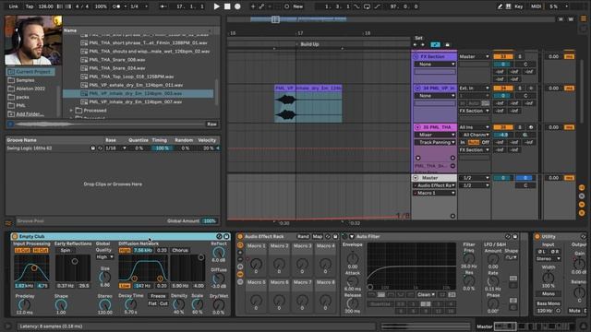
Task: Stop playback with the Stop button
Action: [227, 6]
